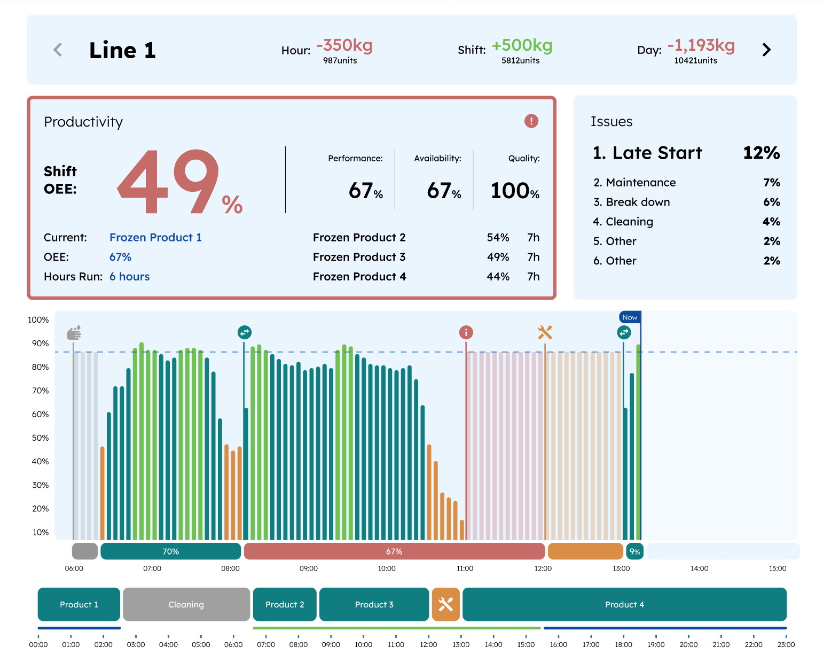
Task: Click the Issues panel heading
Action: tap(612, 122)
